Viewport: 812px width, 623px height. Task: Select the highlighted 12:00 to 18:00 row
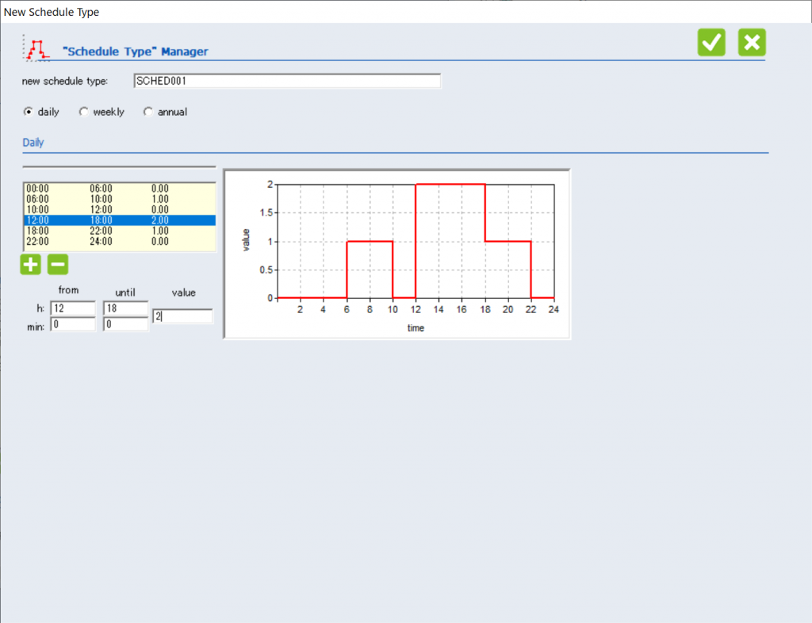coord(119,220)
